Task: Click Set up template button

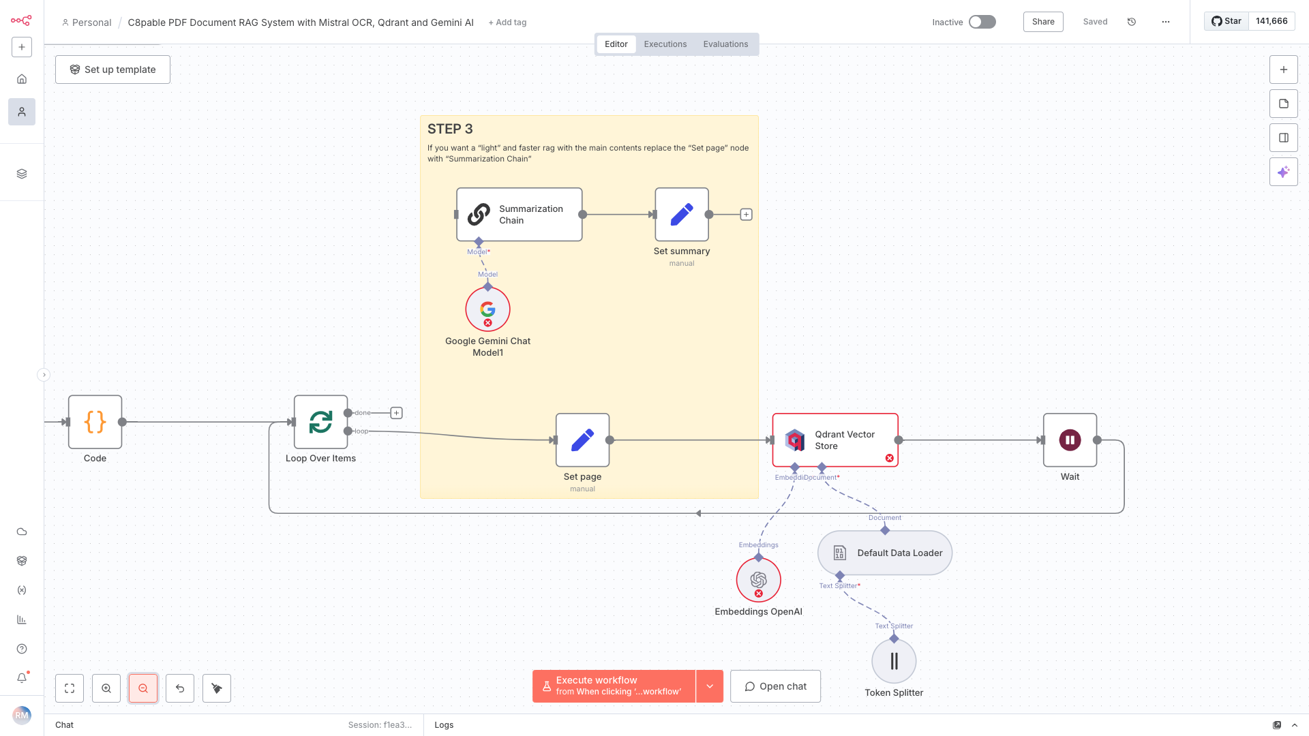Action: click(112, 70)
